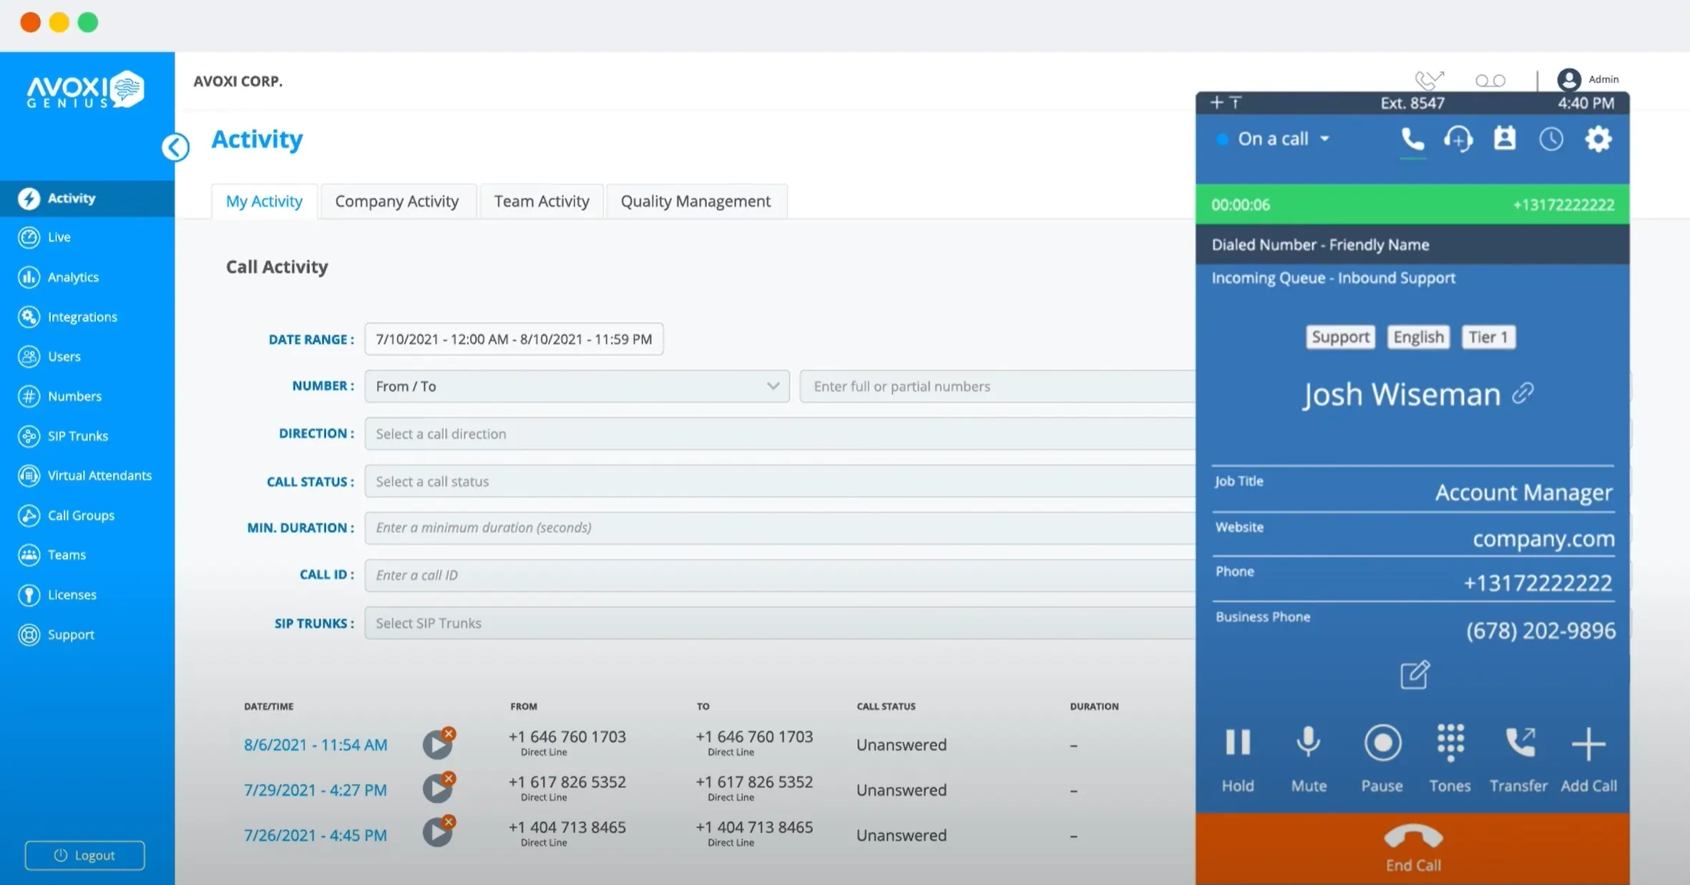The height and width of the screenshot is (885, 1690).
Task: Open call history via the clock icon
Action: click(1551, 138)
